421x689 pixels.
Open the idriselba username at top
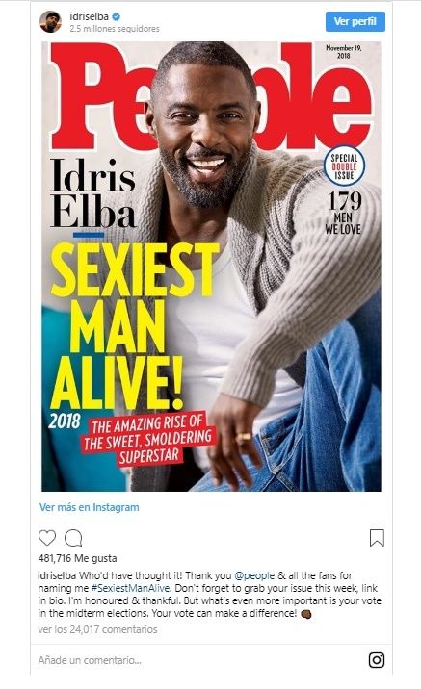pos(89,16)
